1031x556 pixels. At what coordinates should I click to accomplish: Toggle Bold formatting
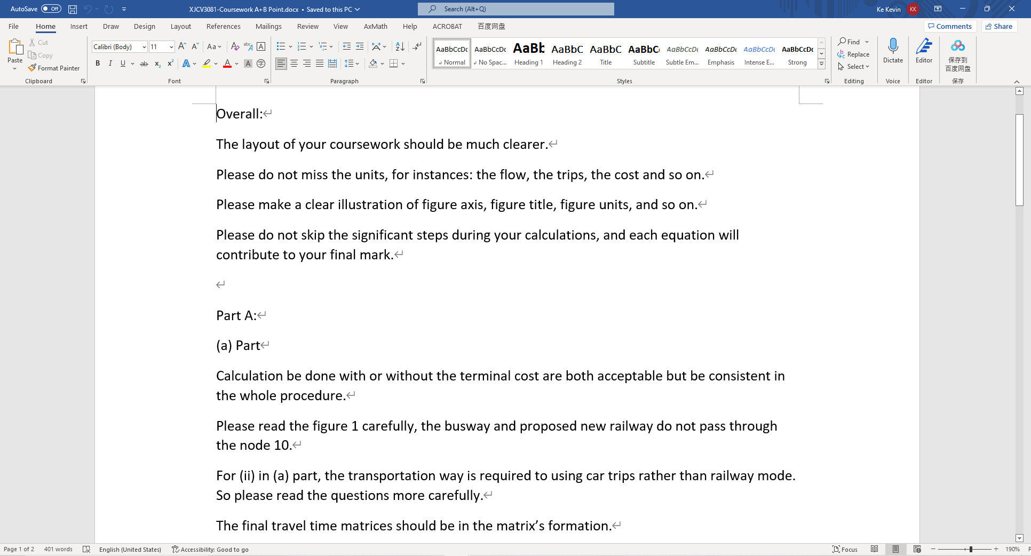pyautogui.click(x=98, y=63)
